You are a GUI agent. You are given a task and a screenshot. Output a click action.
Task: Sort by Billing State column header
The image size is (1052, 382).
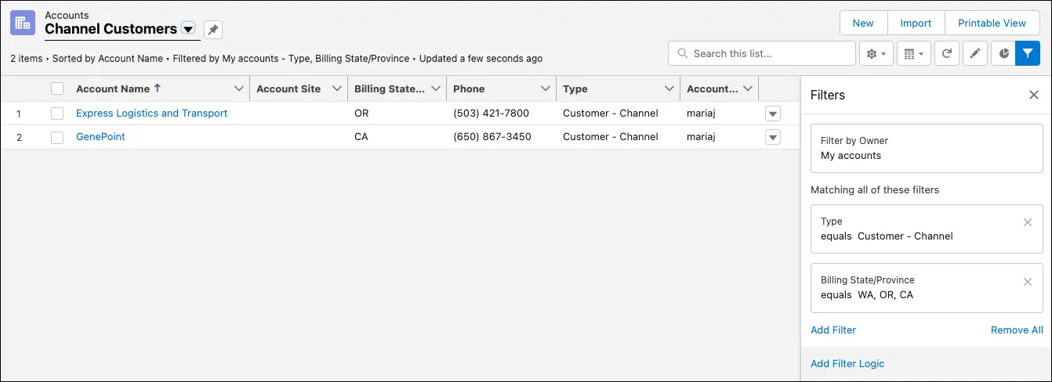click(x=389, y=88)
